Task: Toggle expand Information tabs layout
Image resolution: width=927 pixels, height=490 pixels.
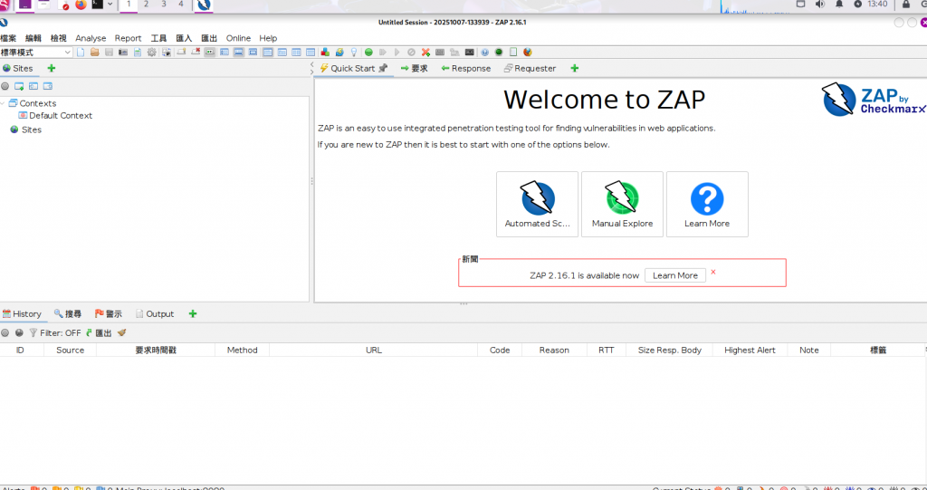Action: pos(239,52)
